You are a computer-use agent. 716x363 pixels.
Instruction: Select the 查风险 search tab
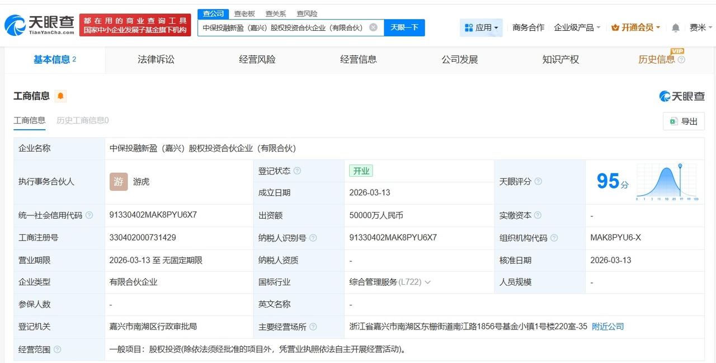tap(307, 13)
